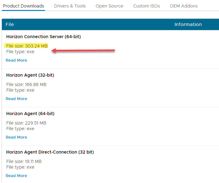This screenshot has width=219, height=183.
Task: Click File type: exe under Horizon Agent (32-bit)
Action: (x=20, y=90)
